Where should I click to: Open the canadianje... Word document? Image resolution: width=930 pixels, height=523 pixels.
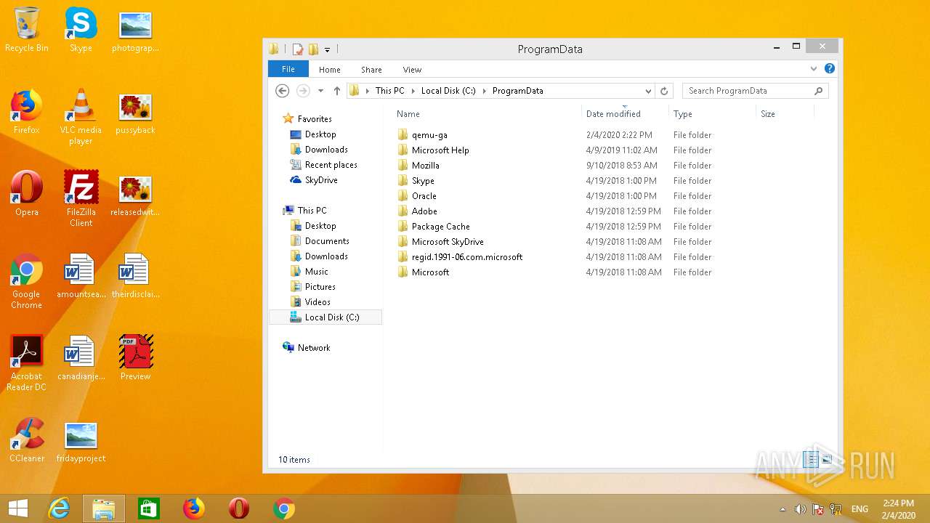pos(81,357)
